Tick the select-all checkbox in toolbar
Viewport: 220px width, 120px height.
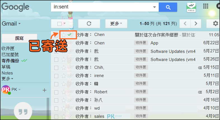point(60,24)
